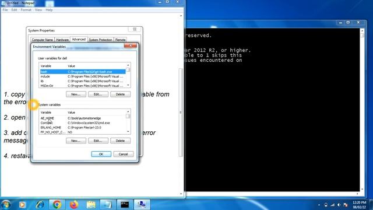Click value C:\Windows\system32\cmd.exe
Viewport: 373px width, 210px height.
pyautogui.click(x=89, y=123)
